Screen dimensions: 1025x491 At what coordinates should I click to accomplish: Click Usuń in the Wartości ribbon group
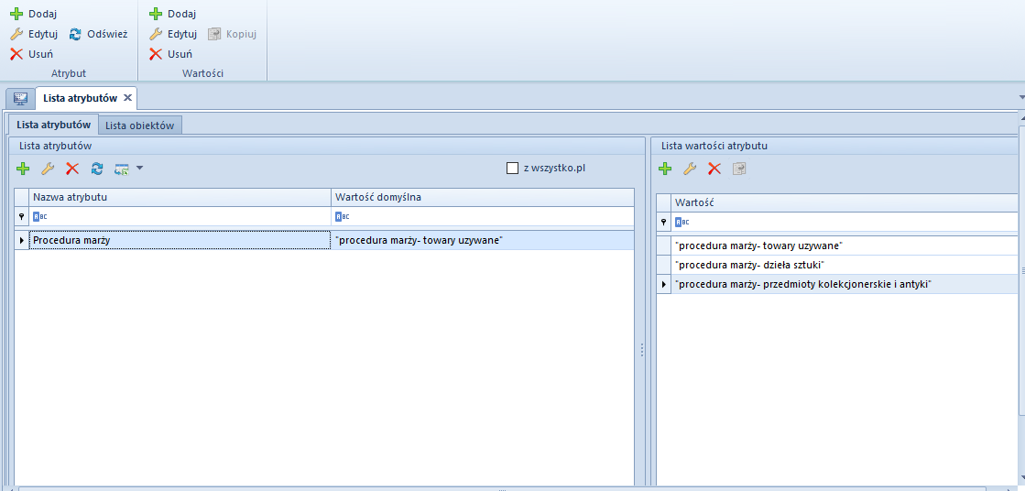pyautogui.click(x=170, y=54)
